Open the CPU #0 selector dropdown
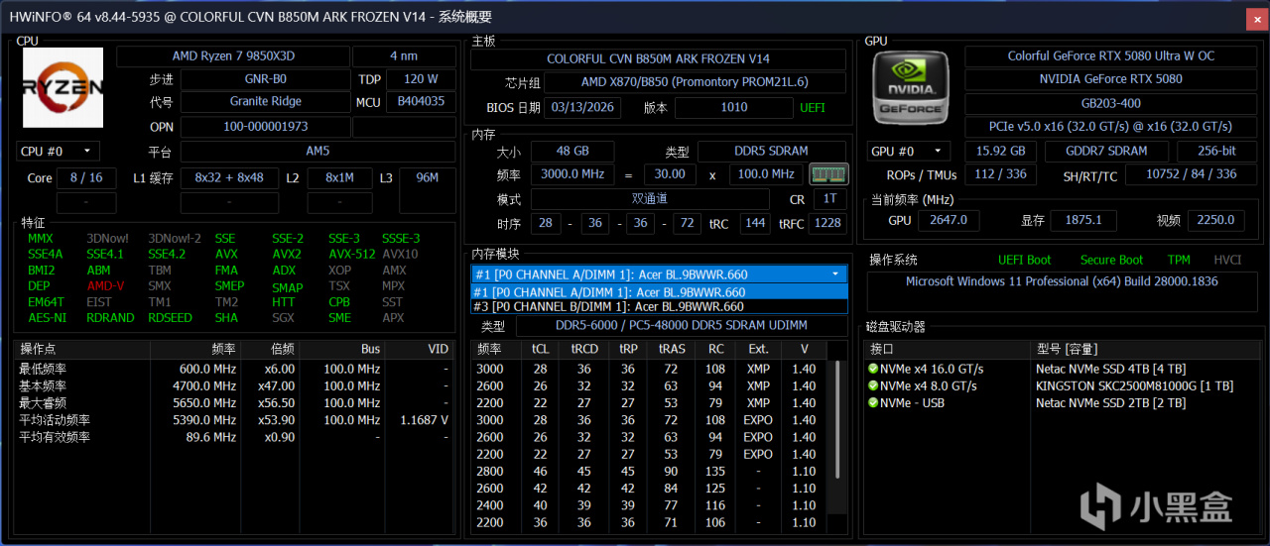 58,151
